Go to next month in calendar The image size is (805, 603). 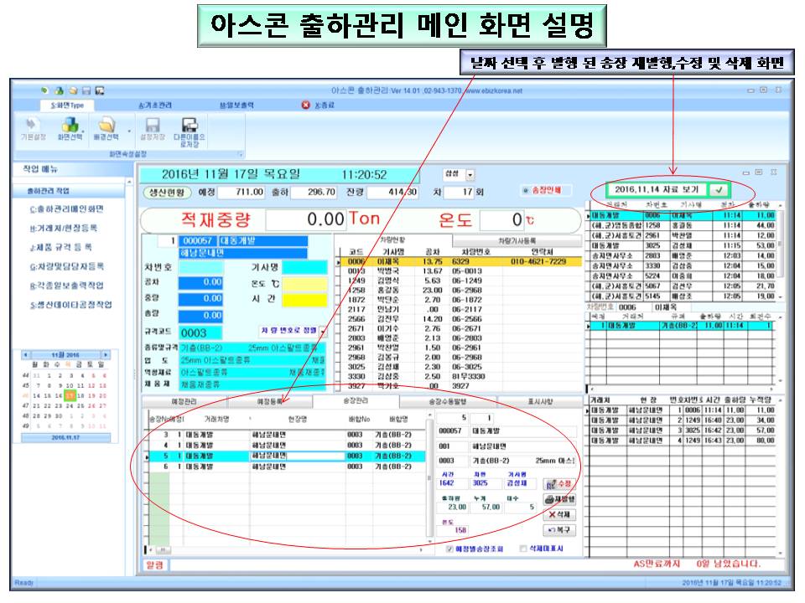[x=106, y=355]
